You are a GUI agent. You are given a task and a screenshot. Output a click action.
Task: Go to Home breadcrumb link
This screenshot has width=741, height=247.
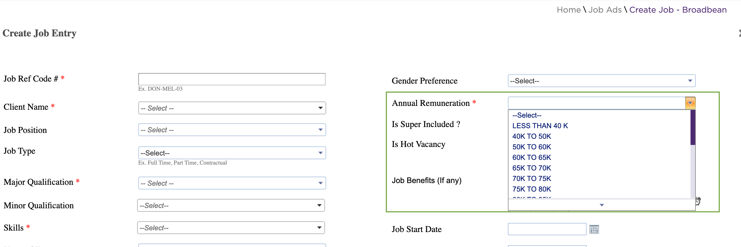569,10
